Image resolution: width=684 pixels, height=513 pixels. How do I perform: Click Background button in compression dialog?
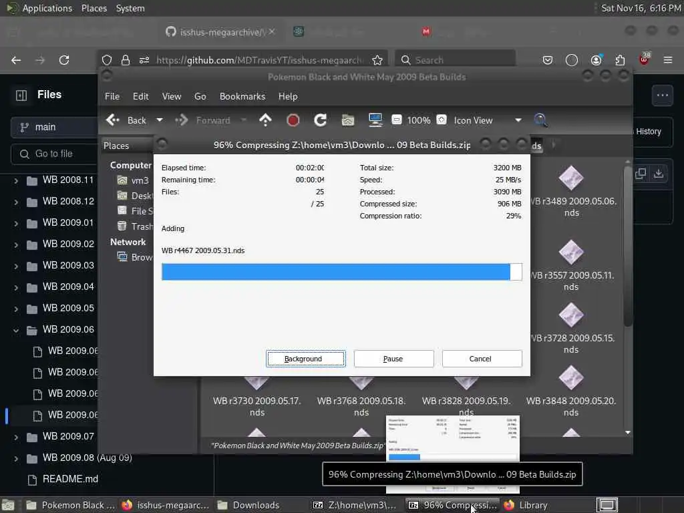coord(305,359)
